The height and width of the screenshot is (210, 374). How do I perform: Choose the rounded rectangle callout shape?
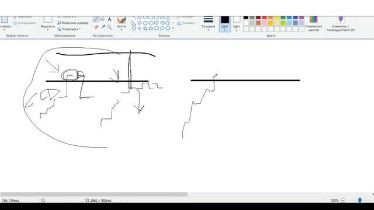coord(157,29)
